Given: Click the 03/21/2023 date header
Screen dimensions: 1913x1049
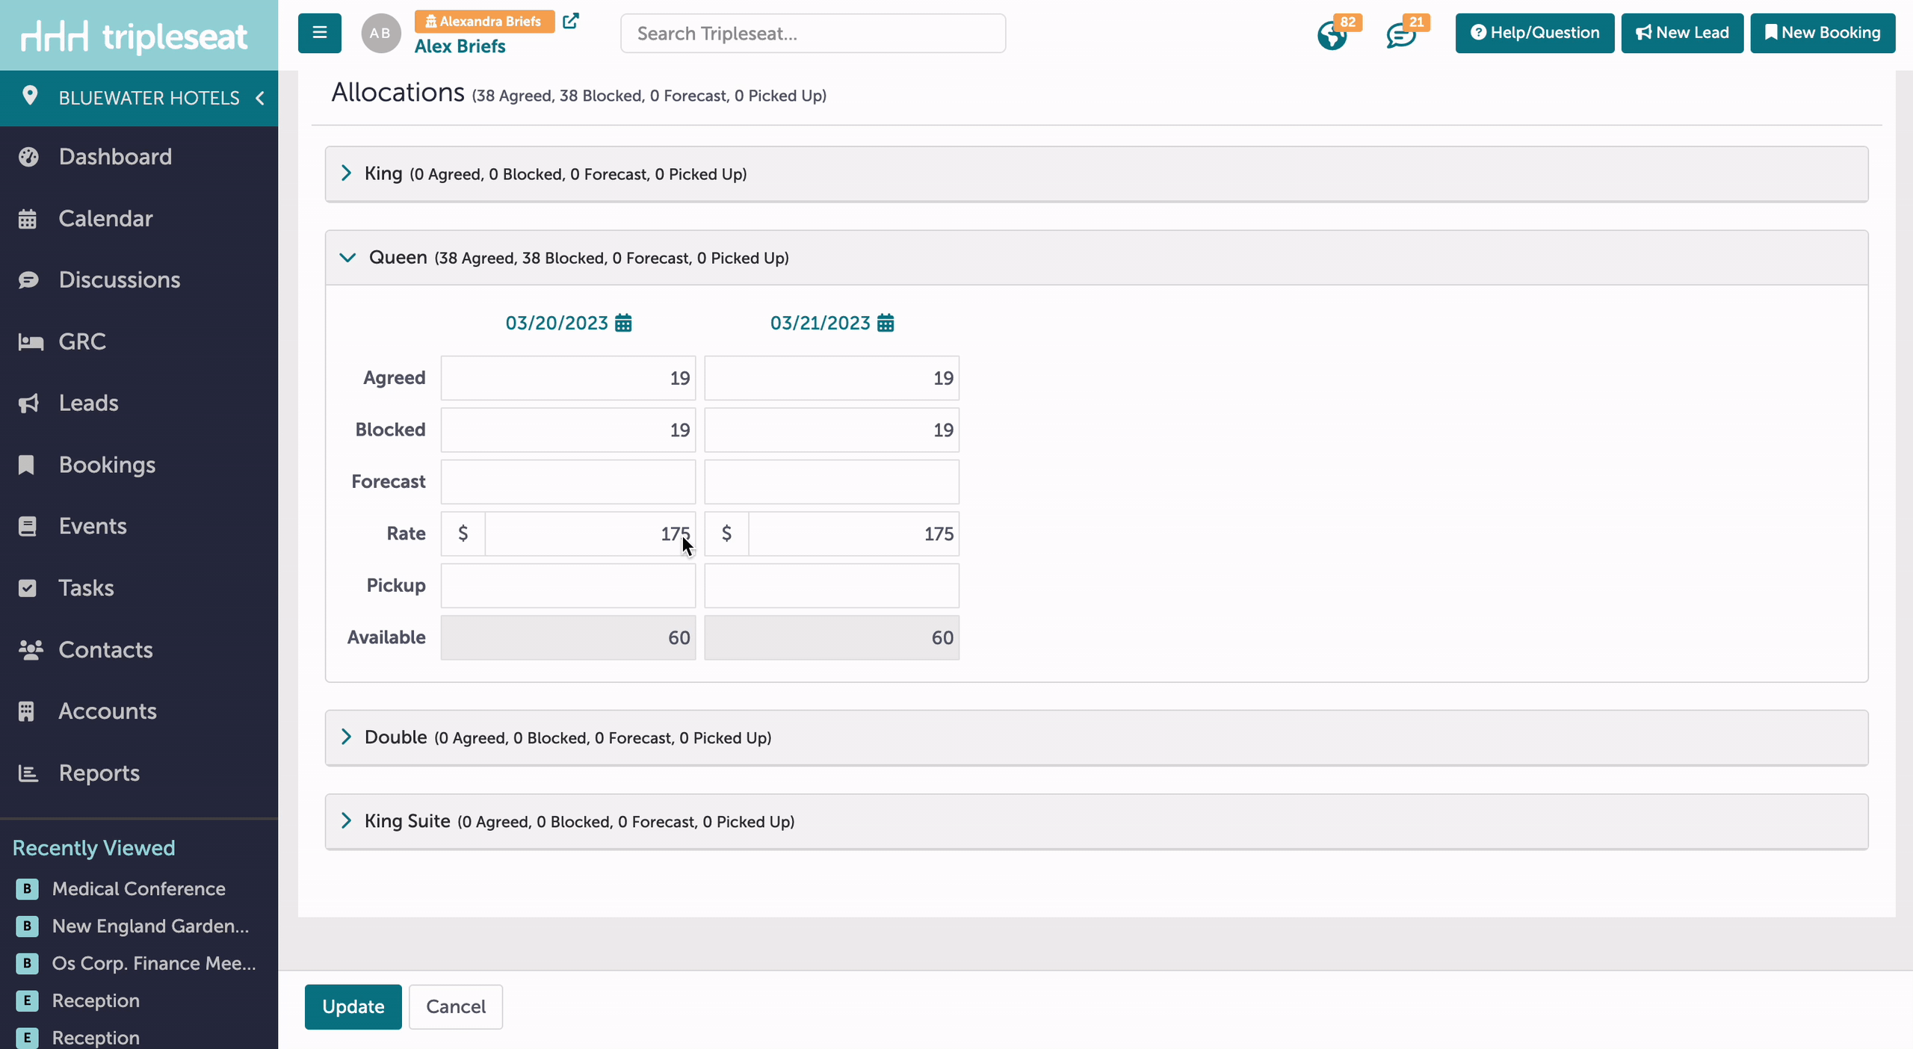Looking at the screenshot, I should (820, 323).
